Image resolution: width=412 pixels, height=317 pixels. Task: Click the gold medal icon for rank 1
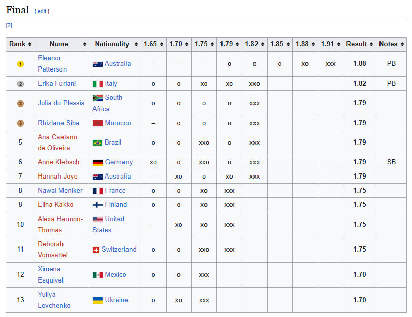(x=20, y=64)
